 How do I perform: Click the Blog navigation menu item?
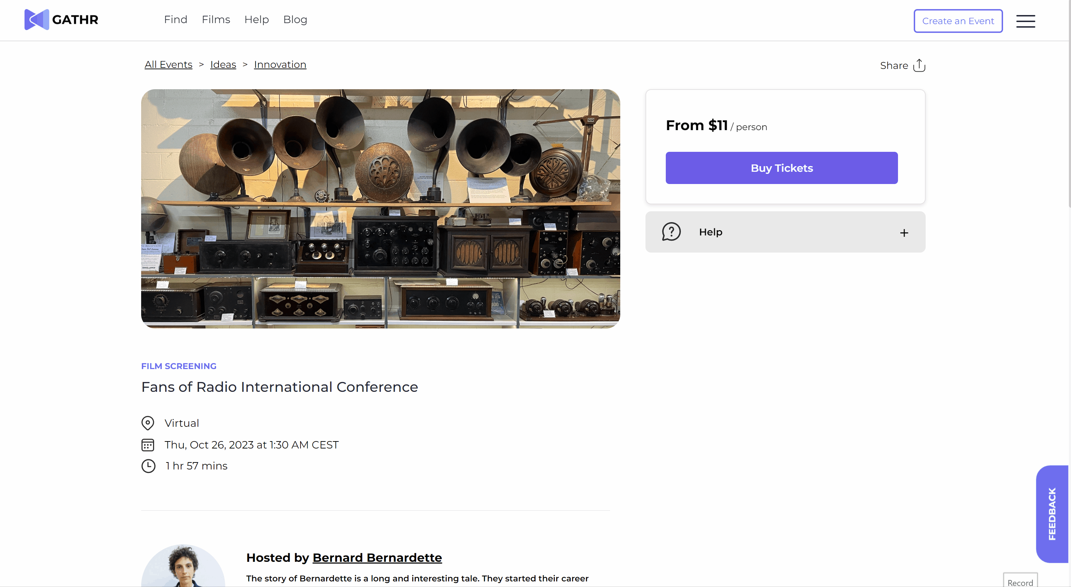coord(295,20)
